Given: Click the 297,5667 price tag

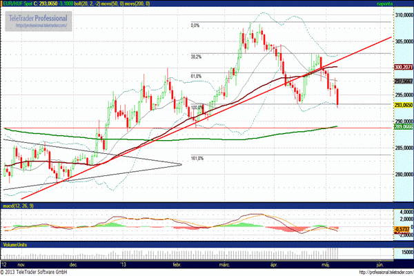Looking at the screenshot, I should coord(402,81).
